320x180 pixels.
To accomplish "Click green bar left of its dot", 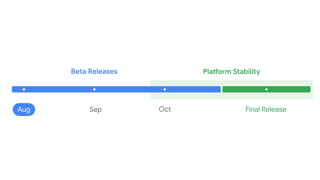I will tap(244, 89).
